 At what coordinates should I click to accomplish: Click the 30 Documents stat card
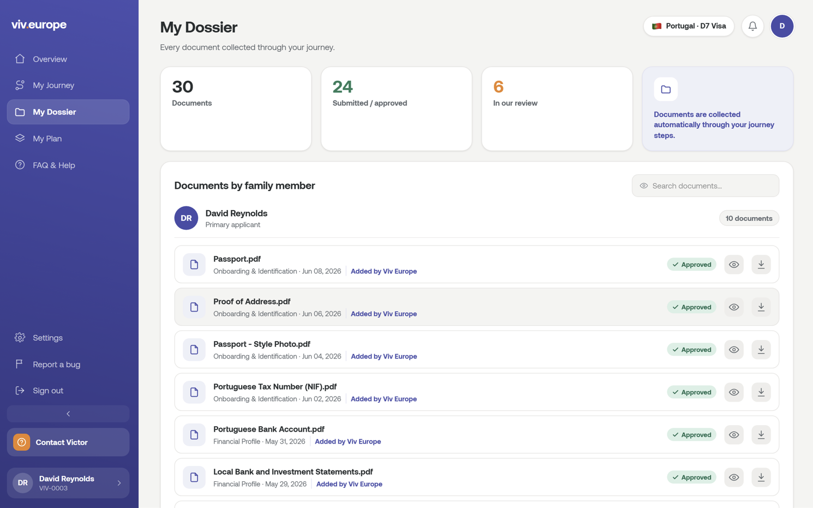[236, 109]
